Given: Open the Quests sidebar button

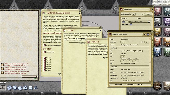Looking at the screenshot, I should pyautogui.click(x=167, y=32).
